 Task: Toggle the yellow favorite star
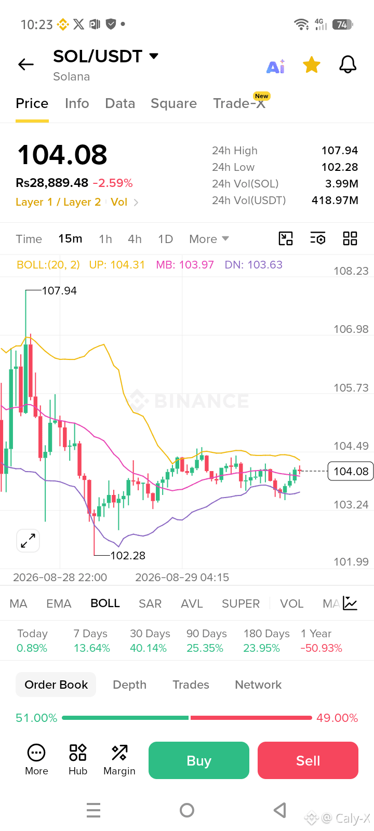[x=312, y=65]
